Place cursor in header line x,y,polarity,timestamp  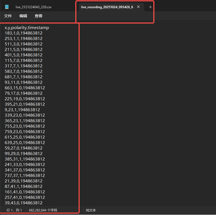27,28
